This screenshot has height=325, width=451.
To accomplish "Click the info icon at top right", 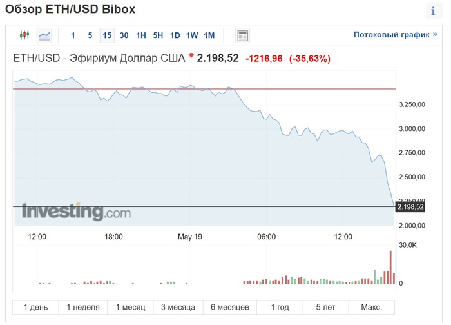I will coord(432,11).
